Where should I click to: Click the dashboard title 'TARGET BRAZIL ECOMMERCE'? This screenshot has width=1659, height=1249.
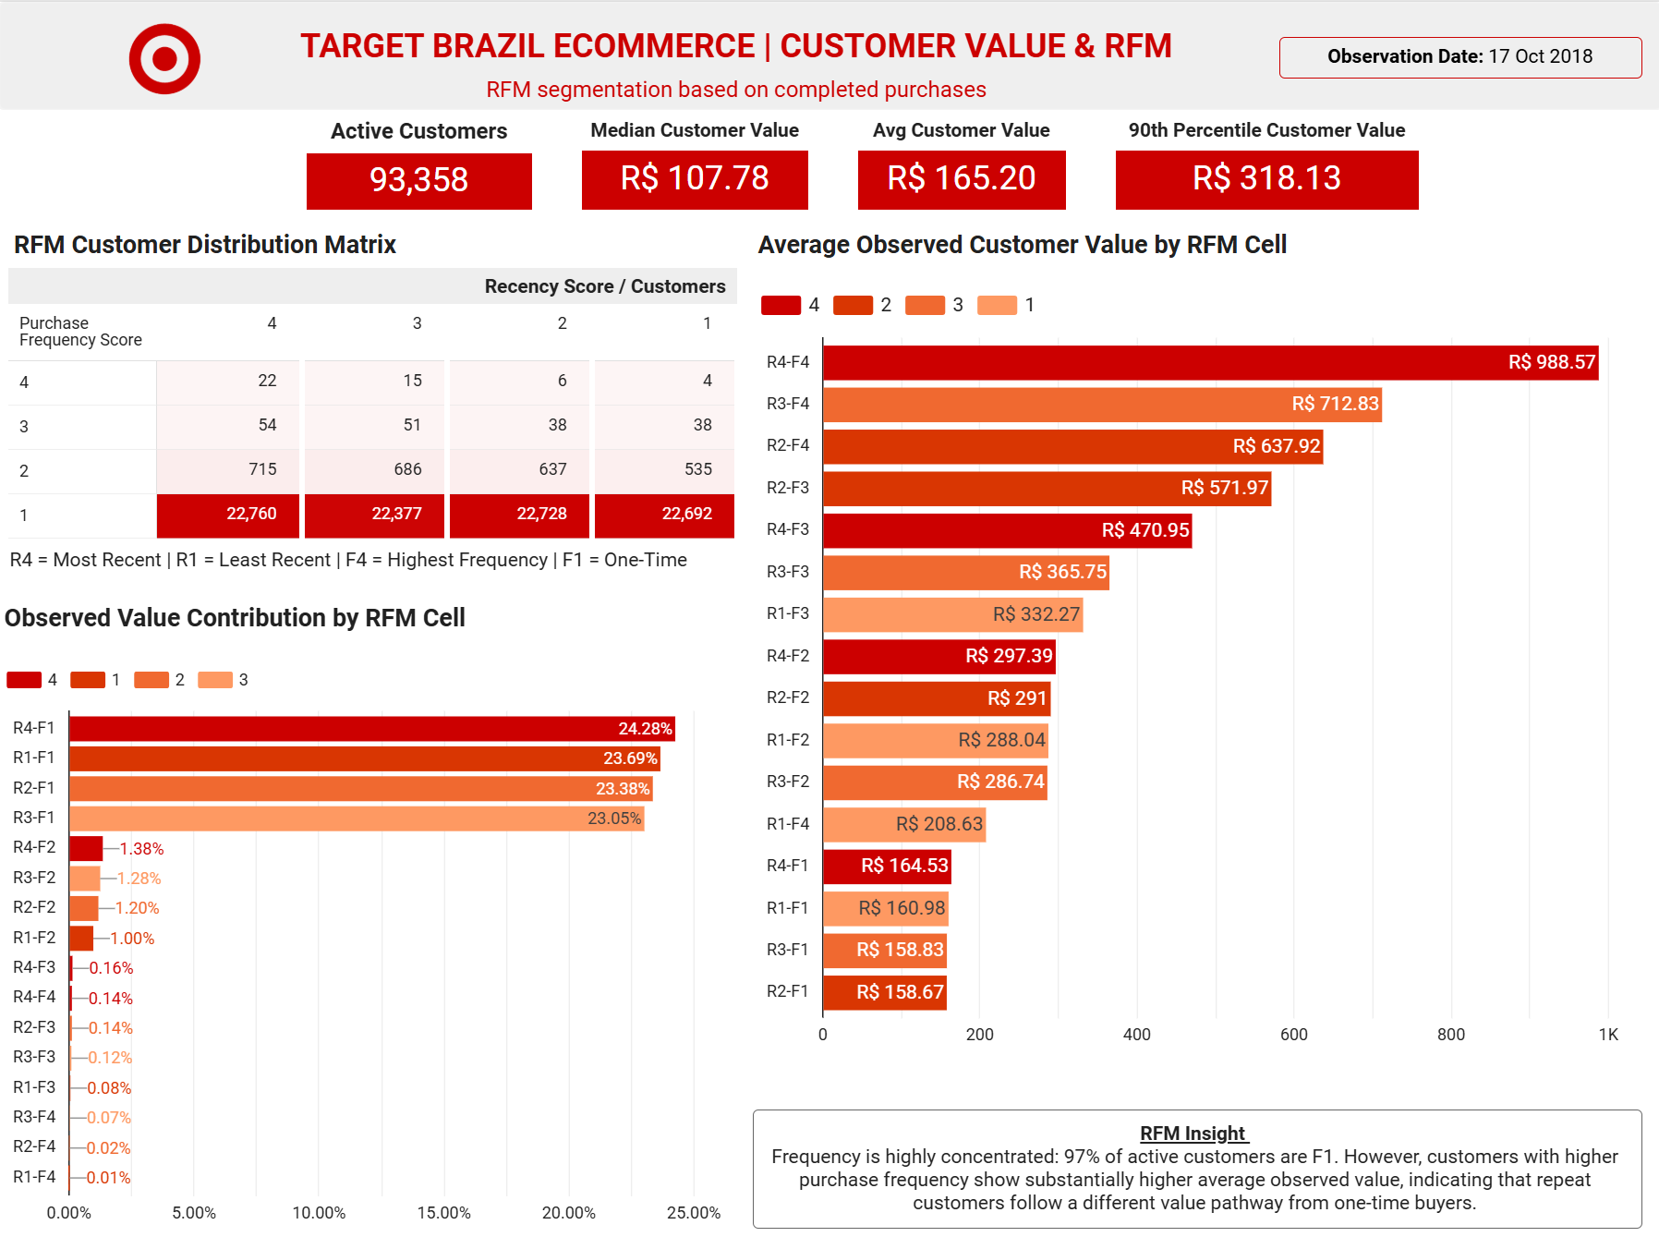527,46
